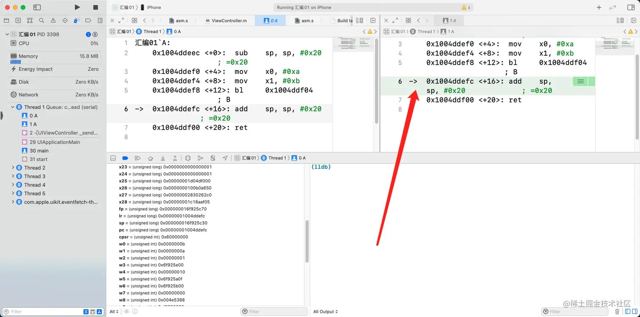Select the 汇编01 scheme in toolbar
Image resolution: width=640 pixels, height=317 pixels.
click(x=124, y=7)
